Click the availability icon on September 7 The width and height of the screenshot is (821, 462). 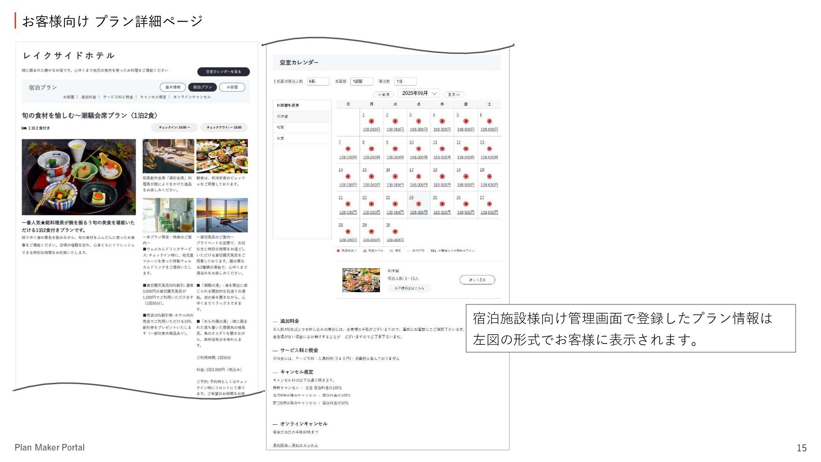pyautogui.click(x=348, y=149)
